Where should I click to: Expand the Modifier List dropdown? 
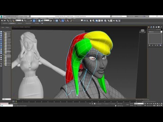(155, 32)
